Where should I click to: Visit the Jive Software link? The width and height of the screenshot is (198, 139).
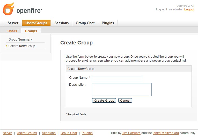131,133
